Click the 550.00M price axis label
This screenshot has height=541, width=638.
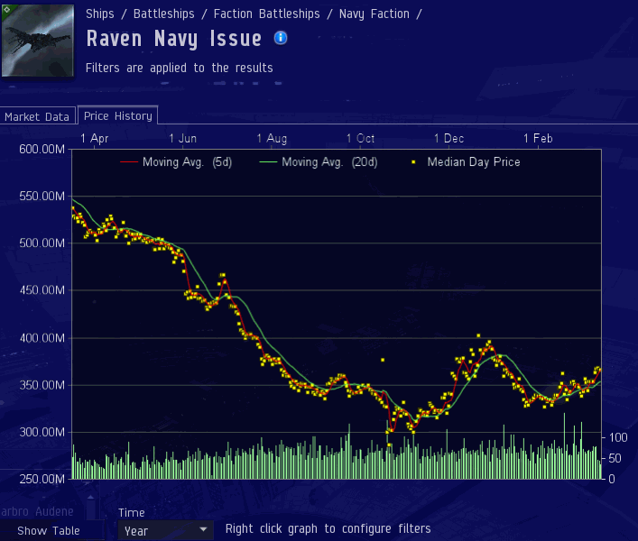[42, 197]
